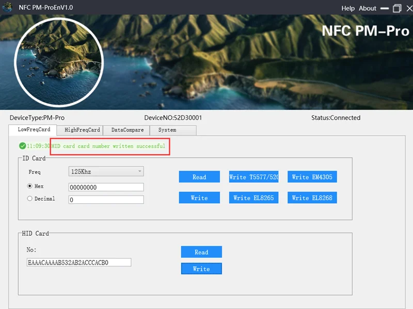Click the NFC PM-Pro app logo icon
Image resolution: width=413 pixels, height=309 pixels.
[7, 7]
